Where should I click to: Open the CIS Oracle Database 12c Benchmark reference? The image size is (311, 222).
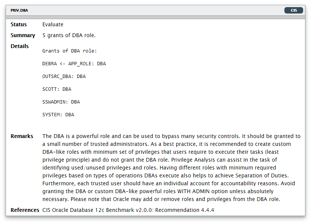coord(128,210)
